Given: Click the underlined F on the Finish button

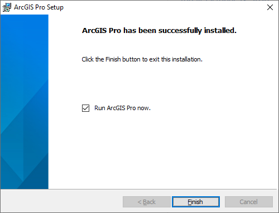Looking at the screenshot, I should click(x=189, y=202).
